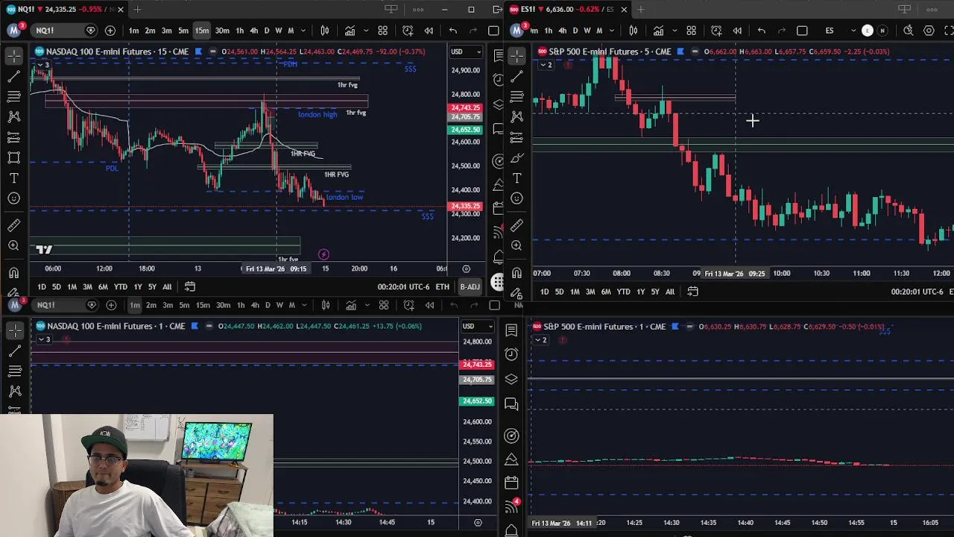The image size is (954, 537).
Task: Open USD currency dropdown on NQ 1-minute chart
Action: [477, 326]
